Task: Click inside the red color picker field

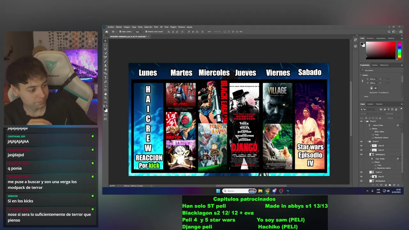Action: (x=381, y=50)
